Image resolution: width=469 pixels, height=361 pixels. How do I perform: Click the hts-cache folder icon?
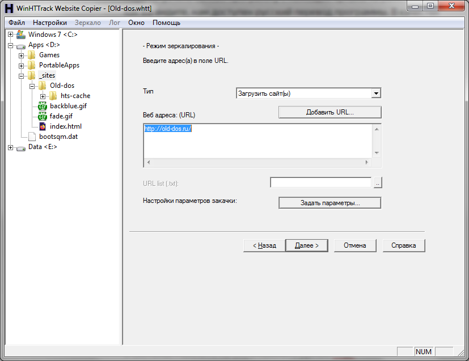53,96
